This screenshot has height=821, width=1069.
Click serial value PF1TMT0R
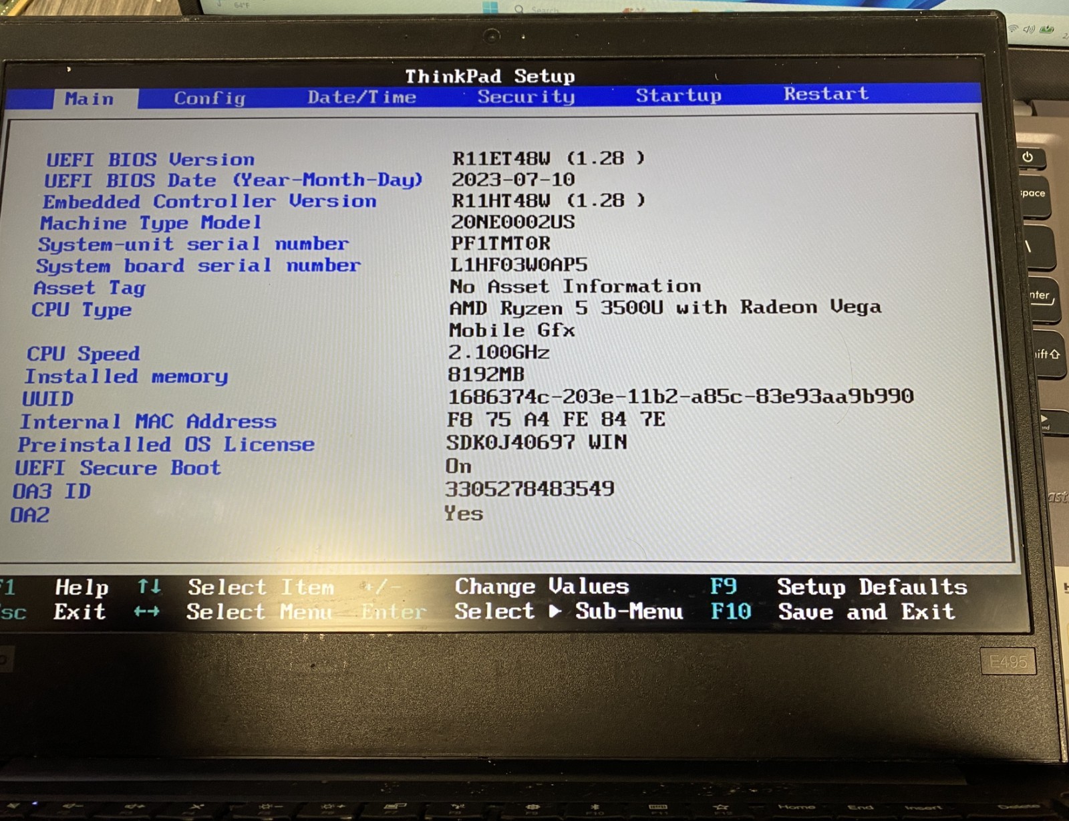(x=500, y=243)
